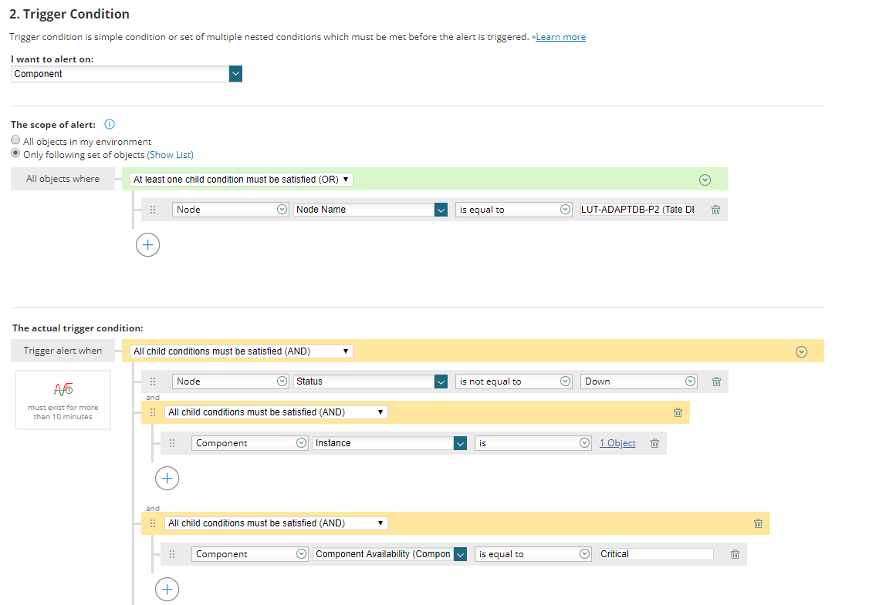Grab the drag handle of Node Status row

153,381
